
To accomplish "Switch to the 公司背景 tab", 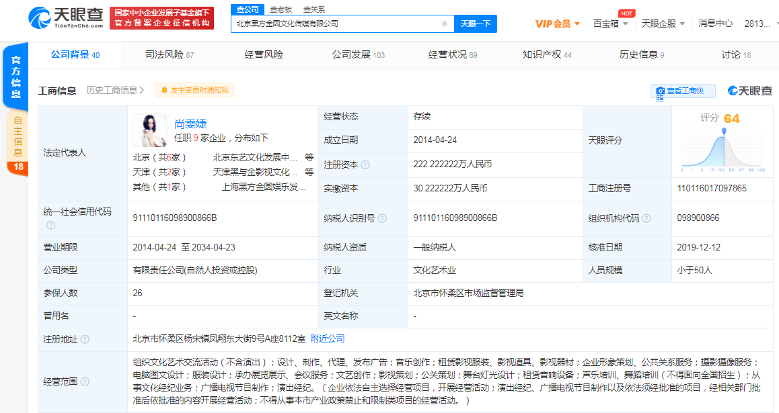I will (x=75, y=54).
